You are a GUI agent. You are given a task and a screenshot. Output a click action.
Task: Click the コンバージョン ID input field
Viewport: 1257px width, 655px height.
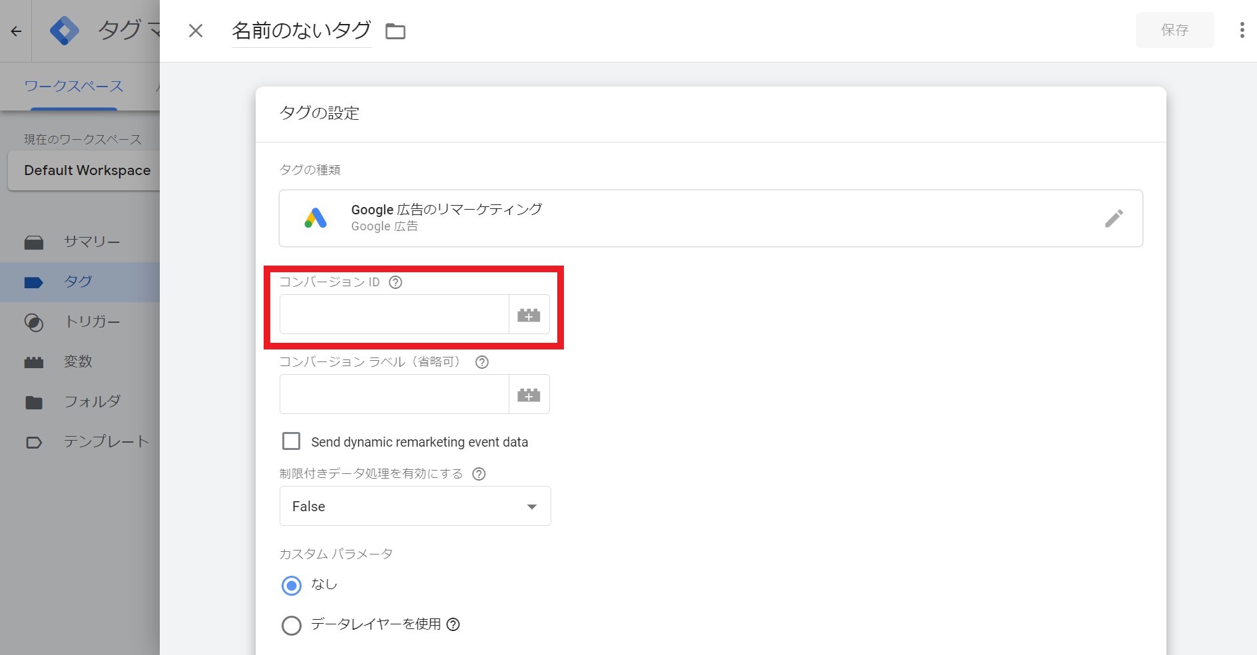point(394,314)
